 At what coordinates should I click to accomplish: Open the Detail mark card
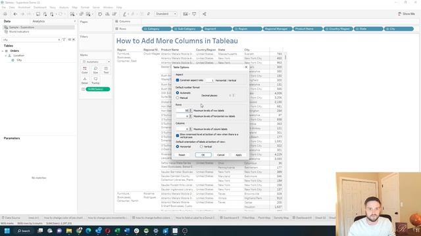point(85,81)
